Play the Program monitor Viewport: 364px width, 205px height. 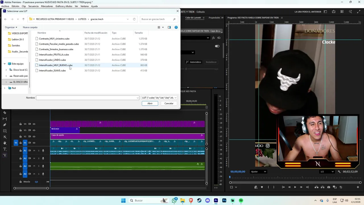pos(295,187)
